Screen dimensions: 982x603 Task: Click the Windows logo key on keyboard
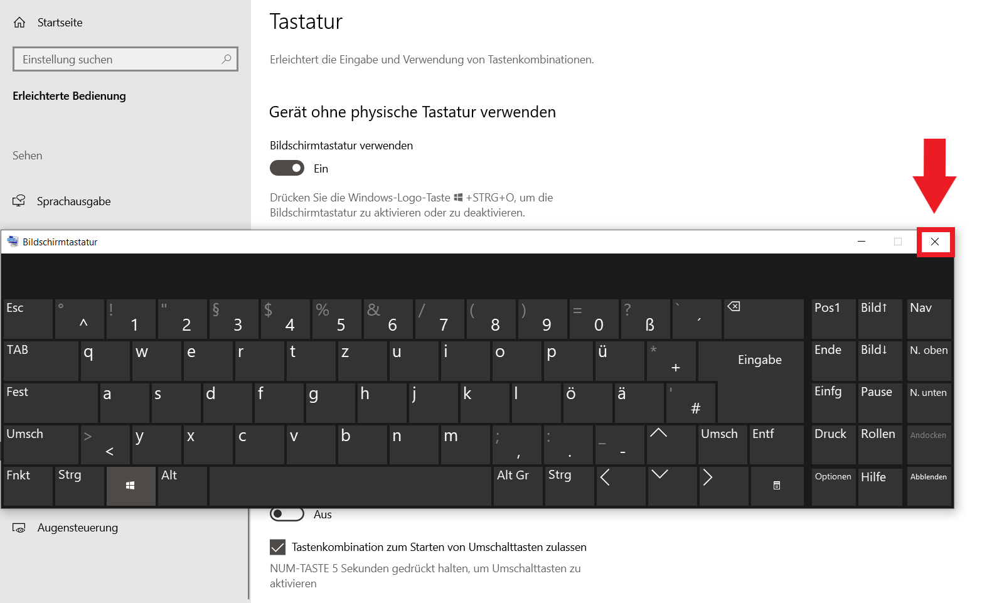pos(131,486)
